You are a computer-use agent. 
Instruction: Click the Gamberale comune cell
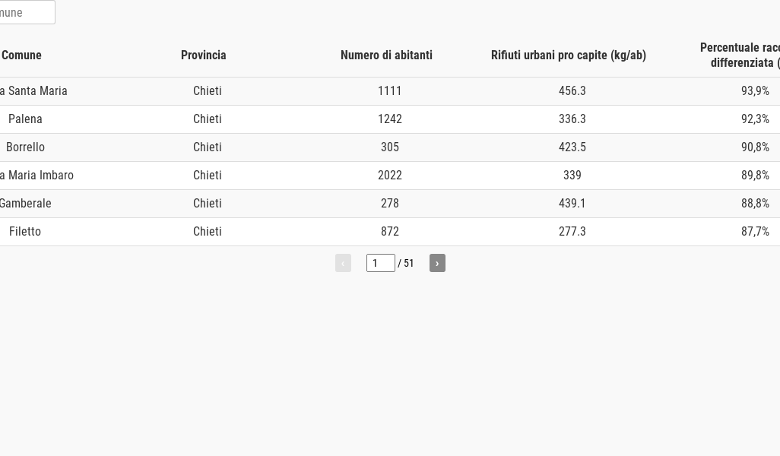[25, 204]
